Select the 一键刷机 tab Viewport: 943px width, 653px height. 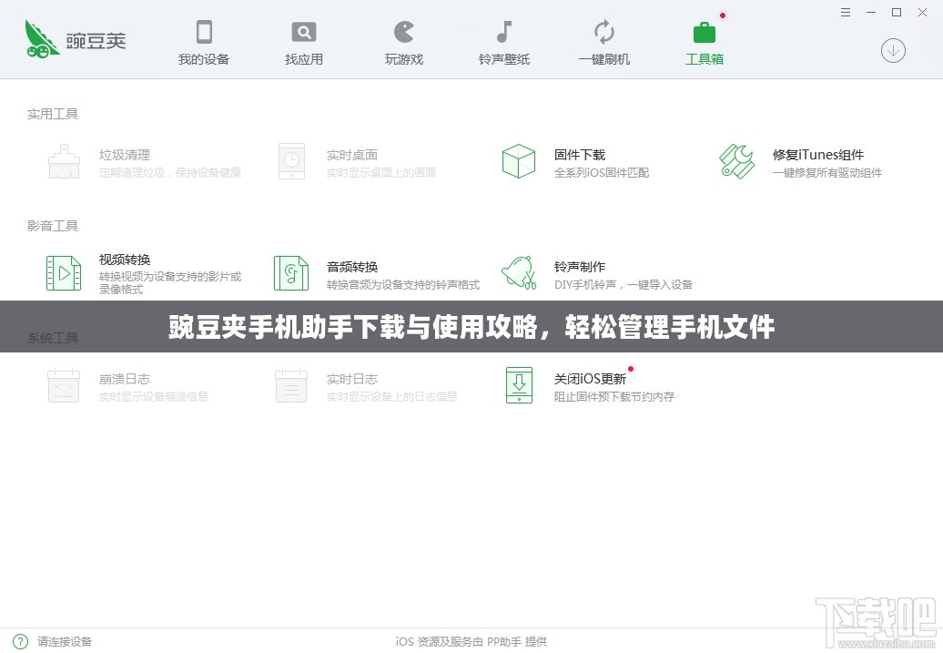point(604,43)
